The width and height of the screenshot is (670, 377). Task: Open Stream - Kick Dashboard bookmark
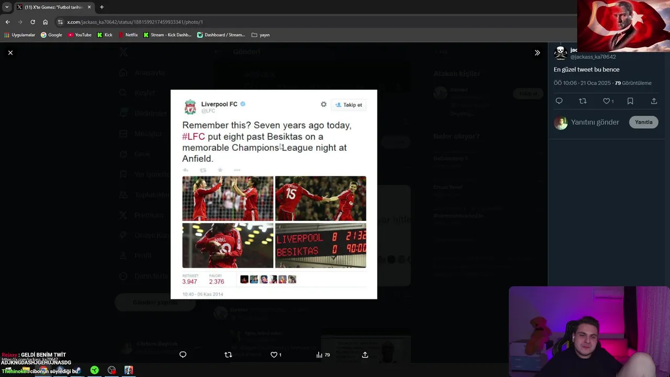coord(167,35)
